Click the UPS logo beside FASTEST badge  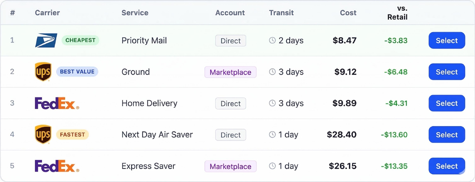(43, 135)
